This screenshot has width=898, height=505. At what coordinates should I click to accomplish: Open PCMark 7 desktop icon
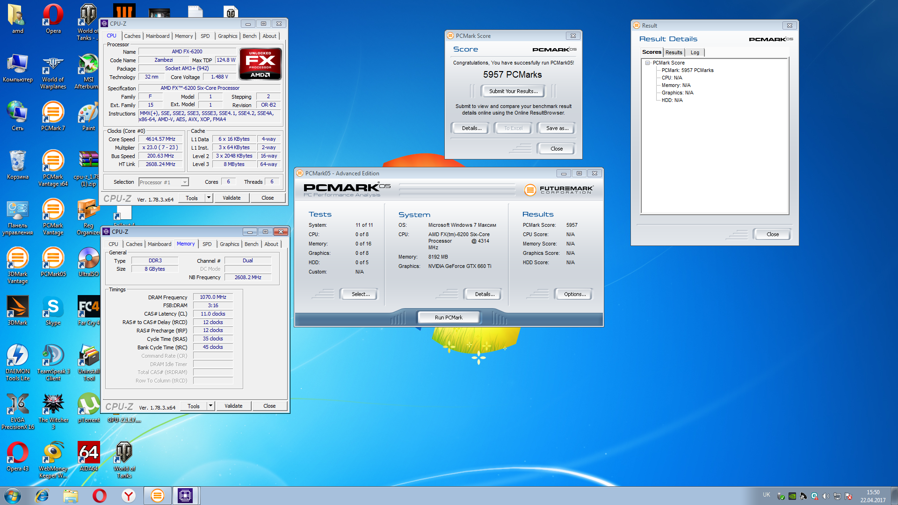(53, 116)
